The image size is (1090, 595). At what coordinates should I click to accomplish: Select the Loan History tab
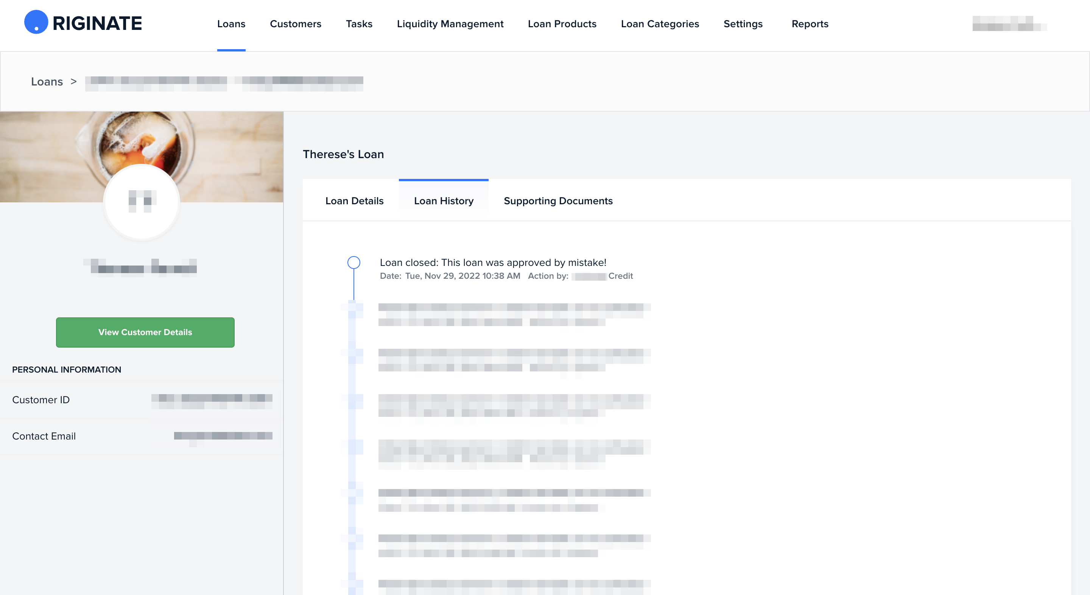[444, 201]
